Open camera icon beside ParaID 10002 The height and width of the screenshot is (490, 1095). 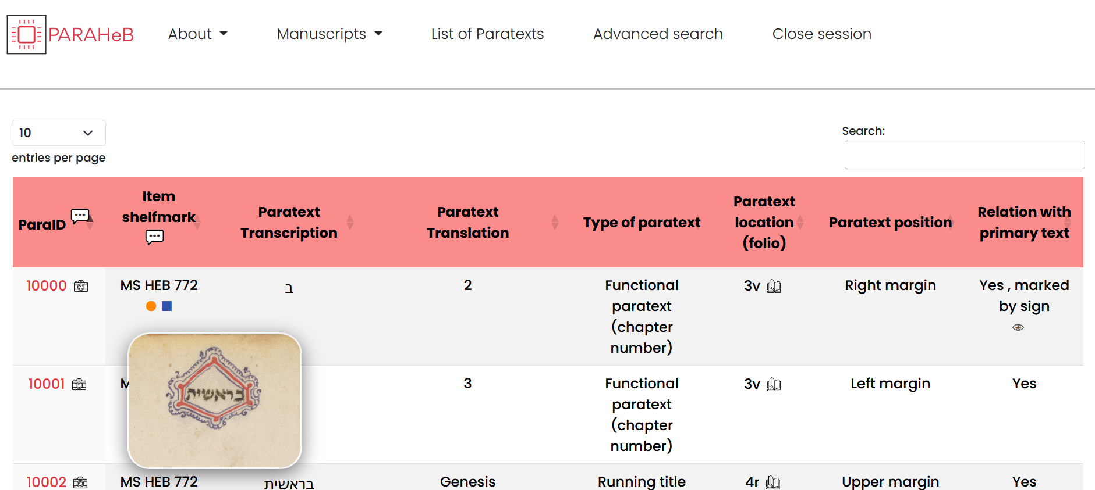[80, 482]
